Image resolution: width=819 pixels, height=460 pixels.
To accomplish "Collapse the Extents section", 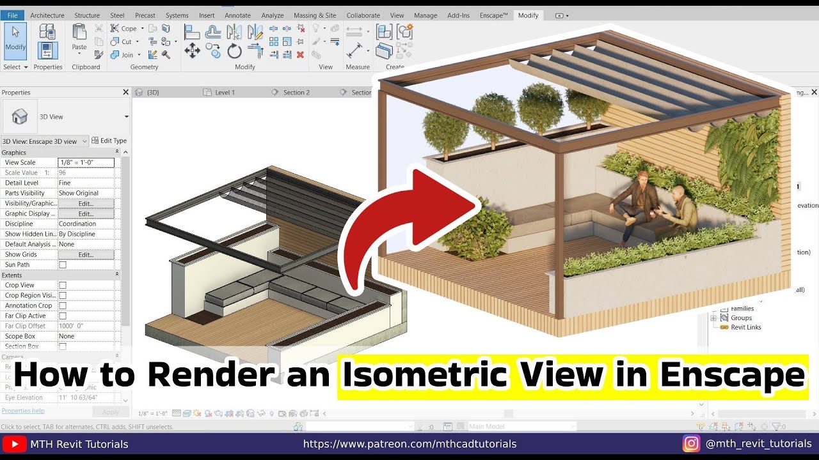I will (117, 275).
